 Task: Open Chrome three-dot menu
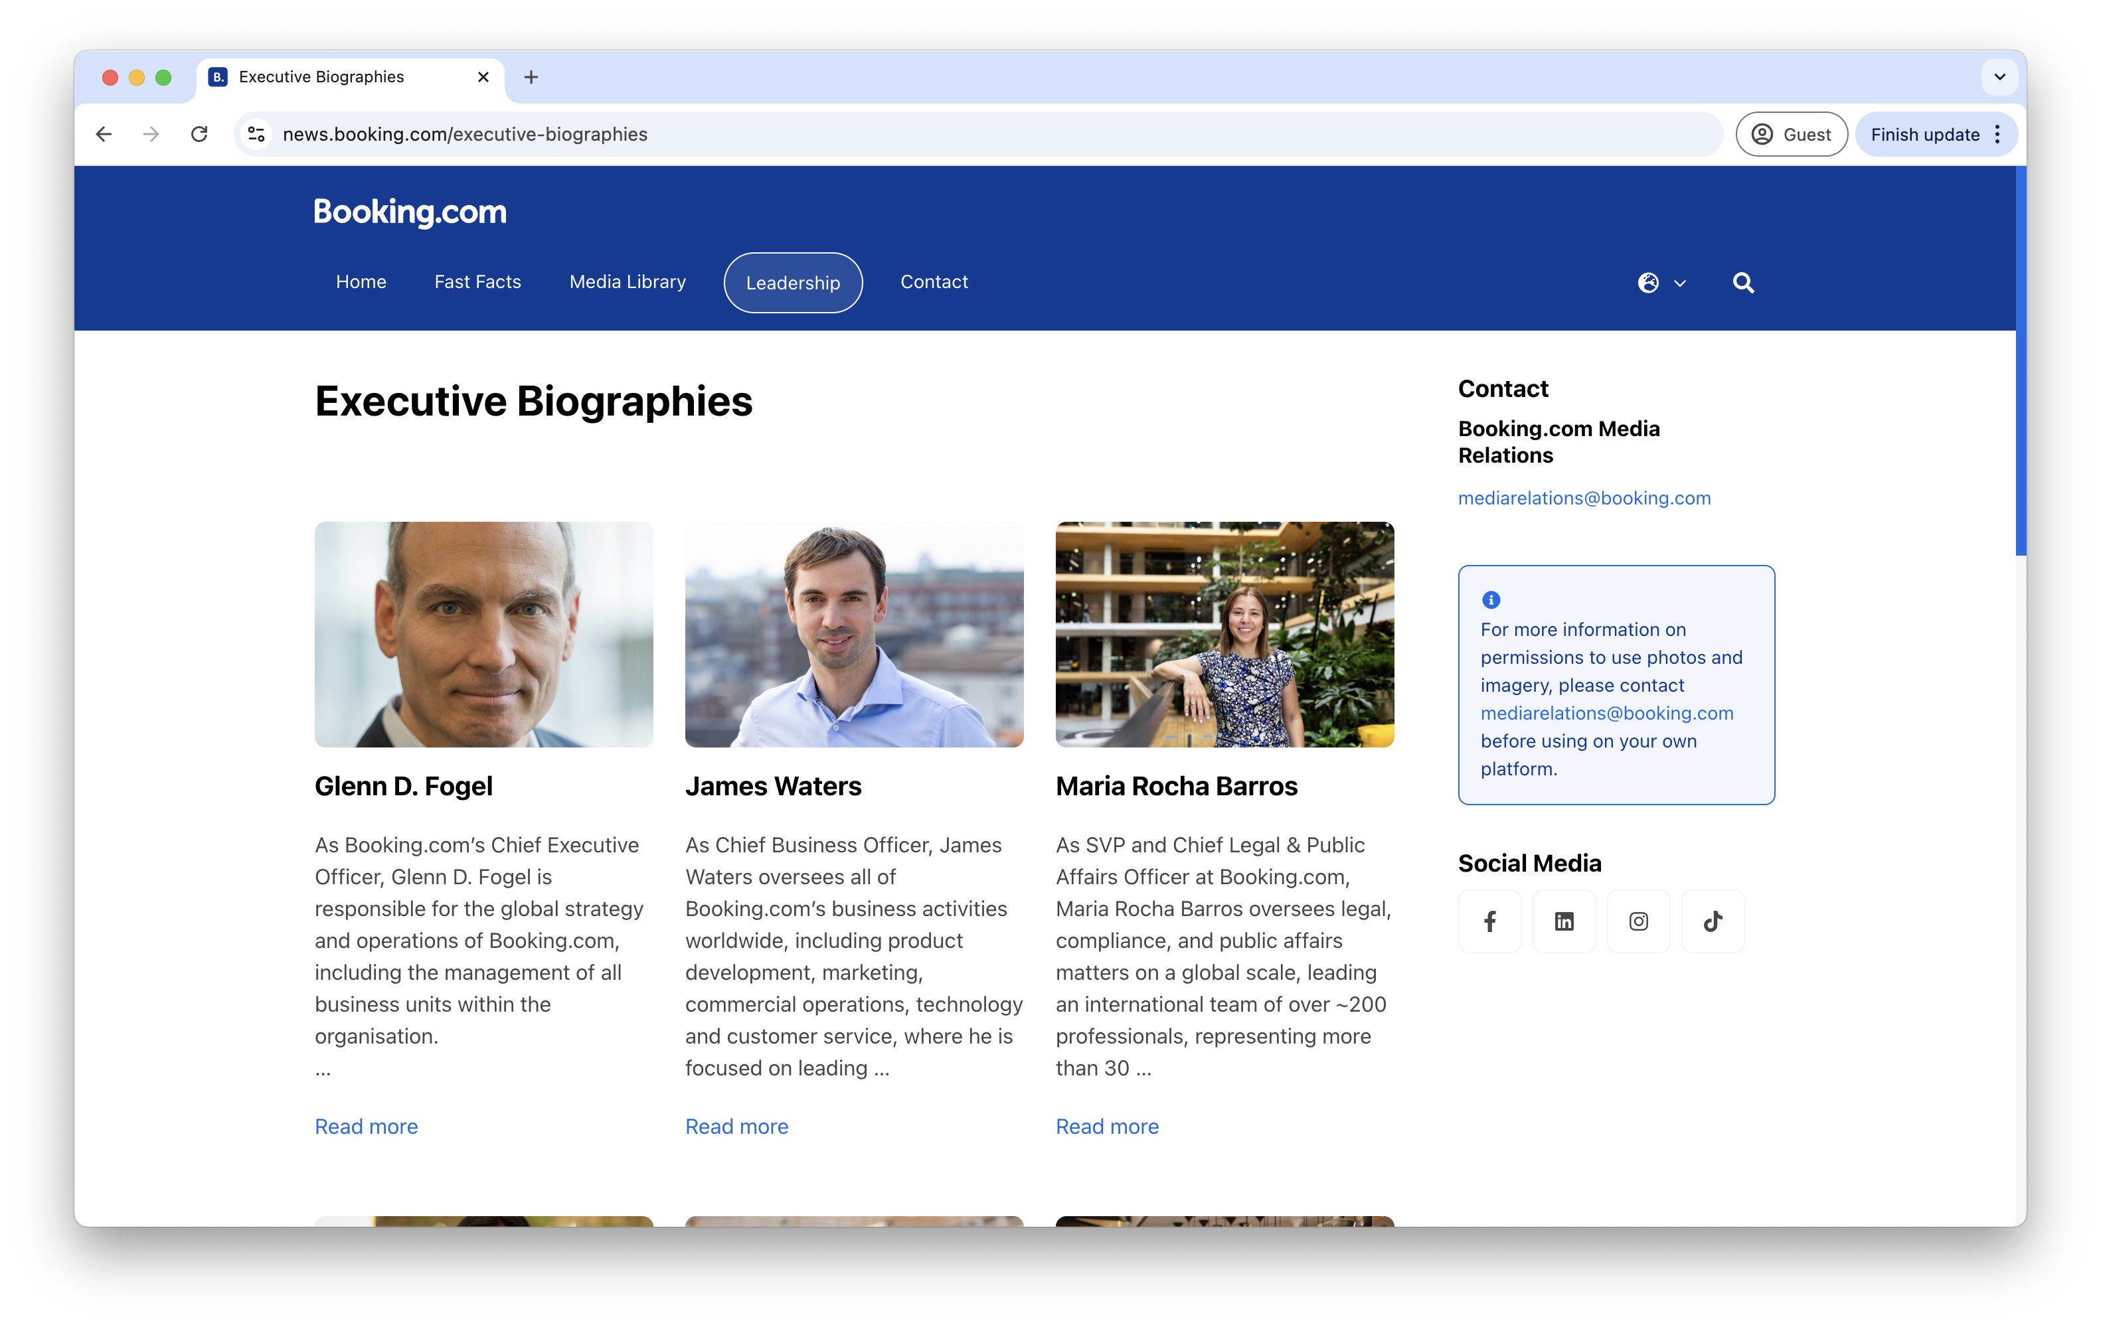[1997, 134]
